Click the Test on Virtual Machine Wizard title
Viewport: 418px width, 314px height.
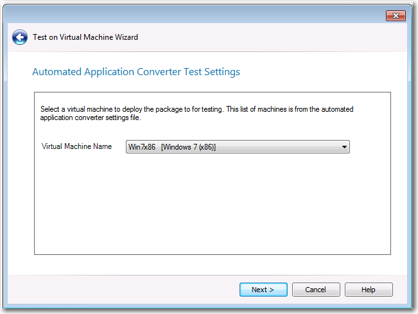[x=85, y=37]
